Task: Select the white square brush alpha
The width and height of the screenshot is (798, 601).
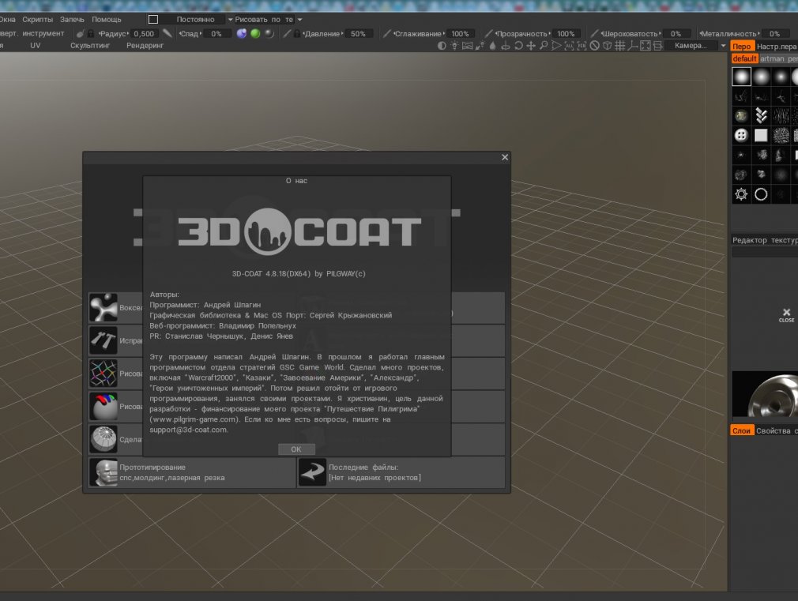Action: [762, 135]
